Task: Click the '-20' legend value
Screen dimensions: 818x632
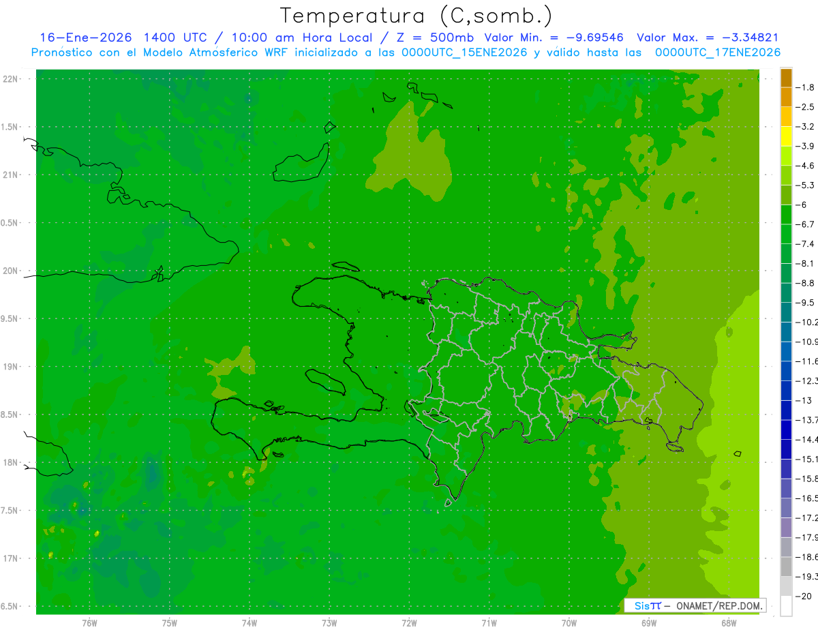Action: pyautogui.click(x=804, y=596)
